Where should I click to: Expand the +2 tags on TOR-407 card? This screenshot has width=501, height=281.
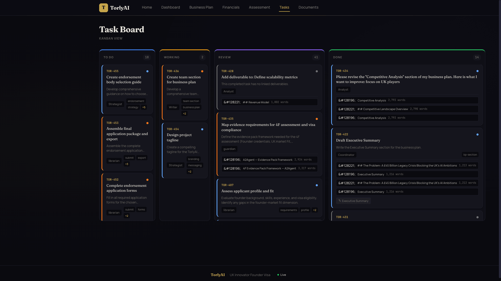point(314,210)
